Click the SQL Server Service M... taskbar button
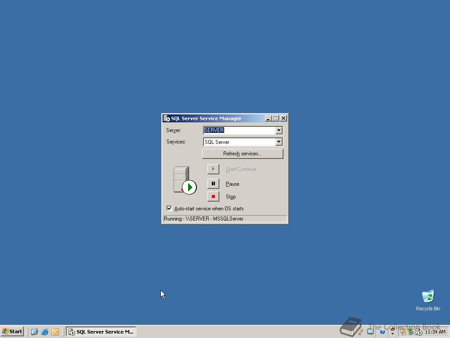Viewport: 450px width, 338px height. [x=101, y=332]
